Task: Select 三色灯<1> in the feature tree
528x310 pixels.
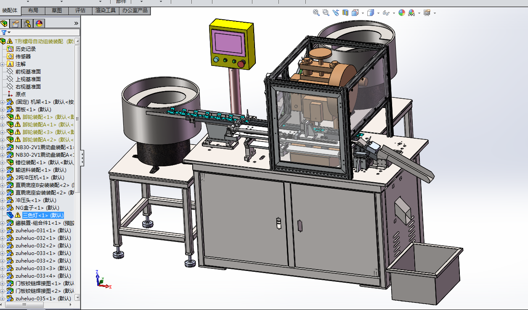Action: coord(42,215)
